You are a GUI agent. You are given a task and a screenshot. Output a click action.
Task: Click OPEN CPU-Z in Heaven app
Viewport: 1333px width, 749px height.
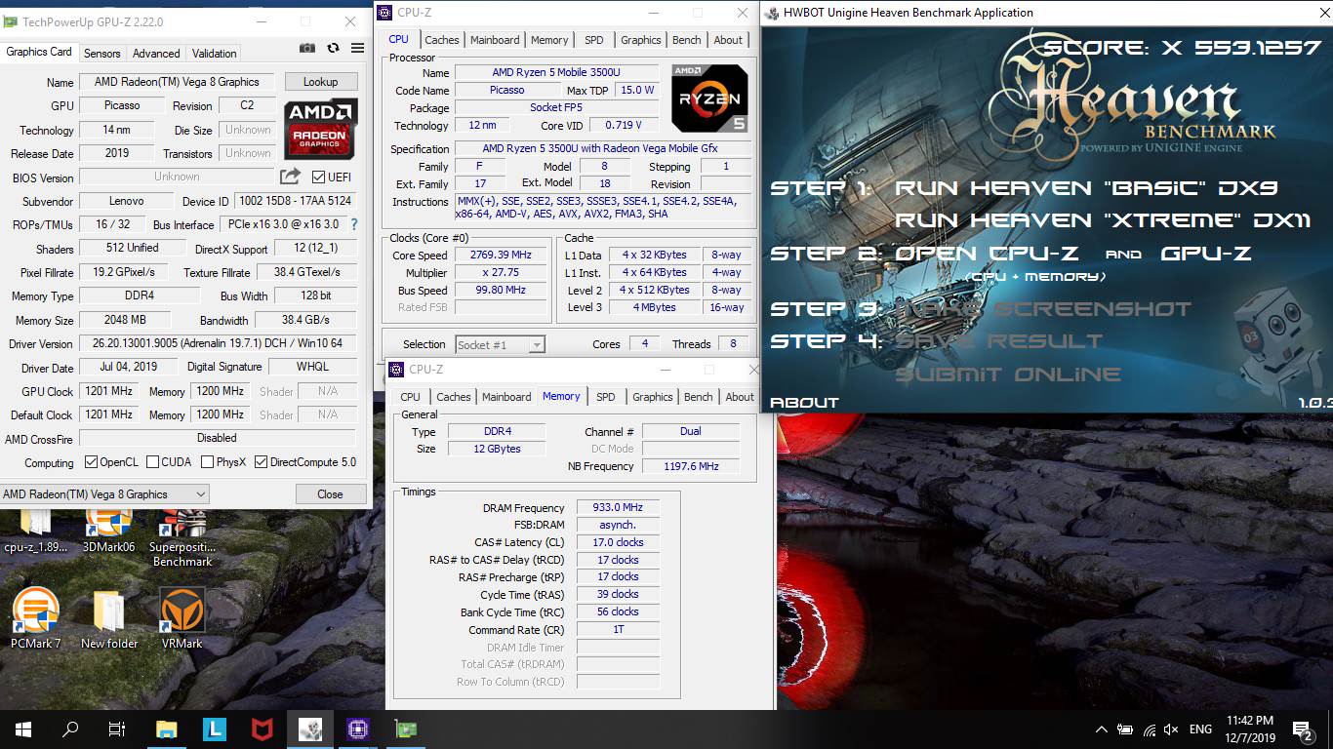click(987, 254)
